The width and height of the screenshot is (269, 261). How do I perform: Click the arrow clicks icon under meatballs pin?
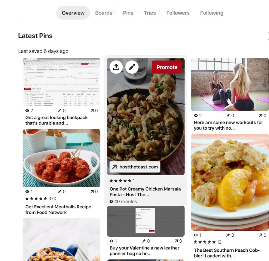click(92, 192)
